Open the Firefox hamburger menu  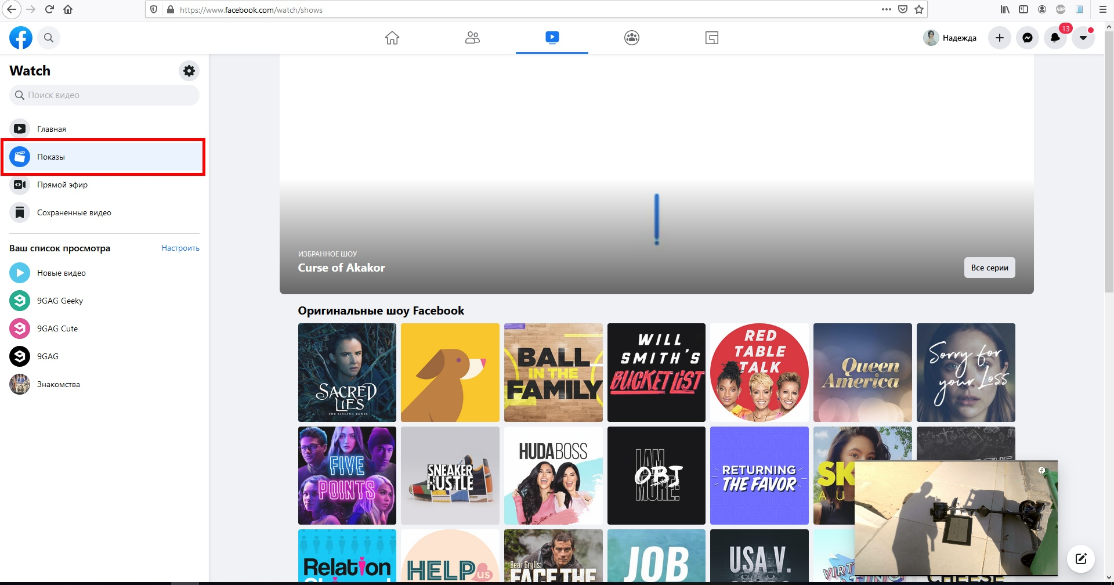(x=1103, y=9)
